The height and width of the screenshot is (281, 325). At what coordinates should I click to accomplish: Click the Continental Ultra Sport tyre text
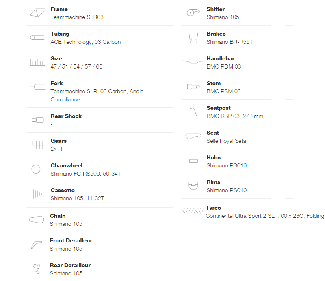pos(265,216)
